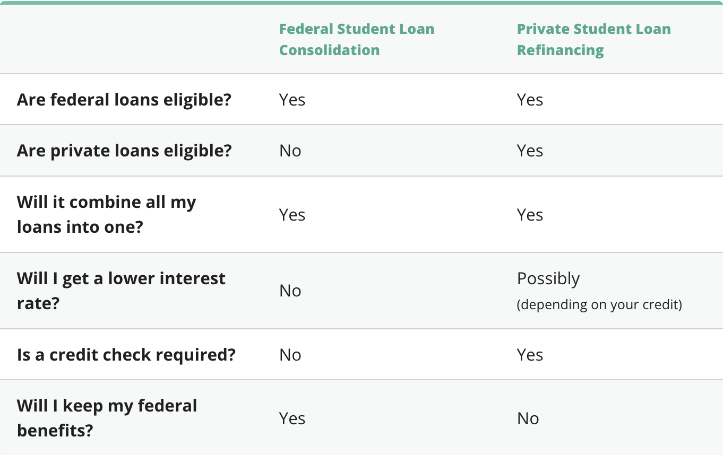
Task: Select the 'Is a credit check required?' label
Action: click(x=126, y=355)
